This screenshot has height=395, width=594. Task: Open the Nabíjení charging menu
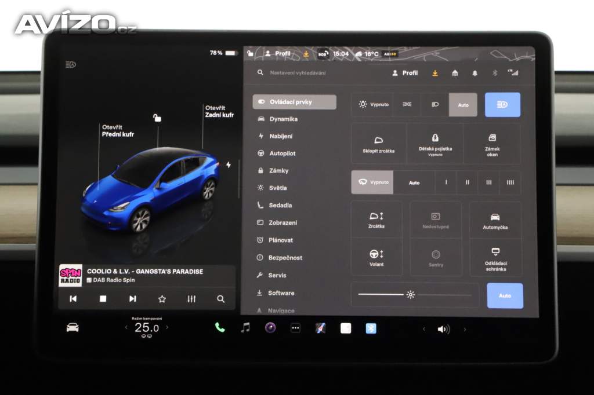tap(281, 136)
